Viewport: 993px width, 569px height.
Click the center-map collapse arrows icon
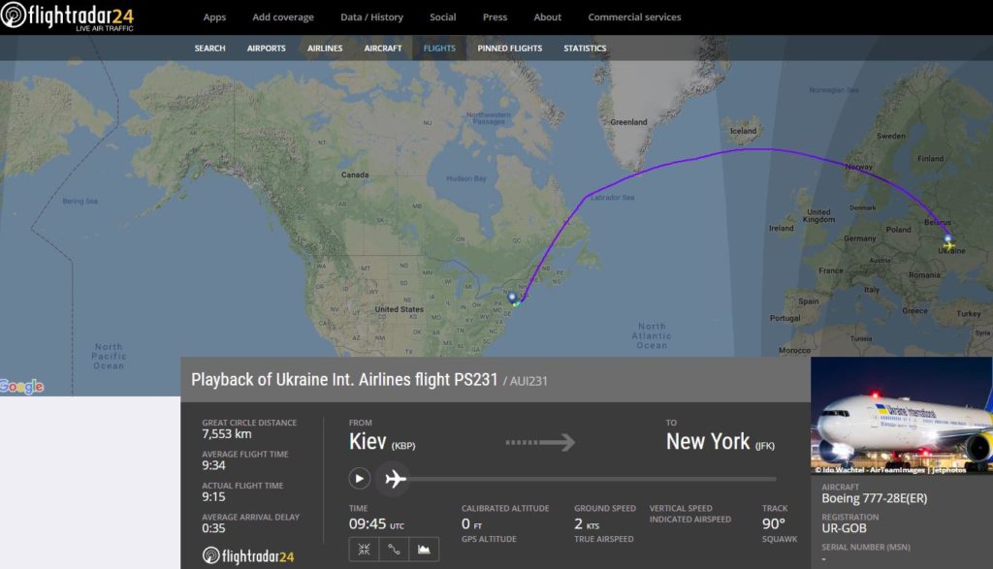tap(364, 550)
